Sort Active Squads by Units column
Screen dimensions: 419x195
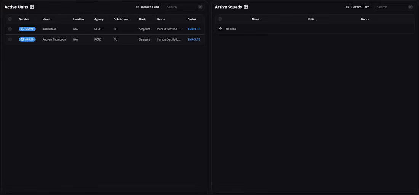click(x=311, y=19)
